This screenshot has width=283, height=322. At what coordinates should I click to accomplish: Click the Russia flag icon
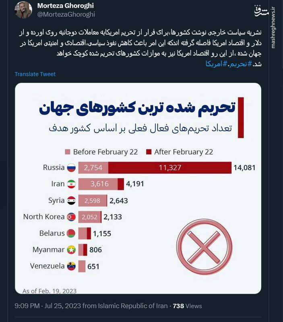(71, 167)
